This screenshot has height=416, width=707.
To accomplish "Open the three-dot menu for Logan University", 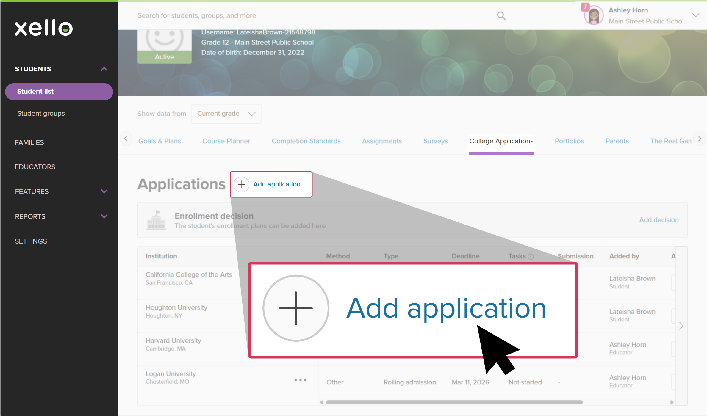I will tap(300, 380).
